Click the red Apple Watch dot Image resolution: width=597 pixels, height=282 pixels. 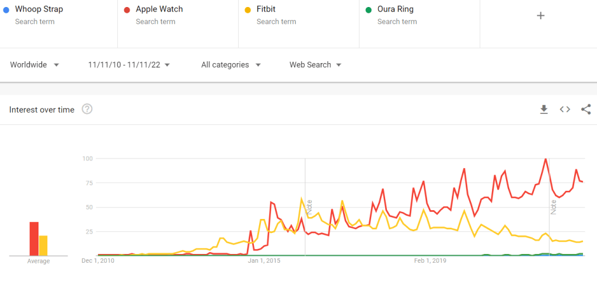[x=127, y=10]
